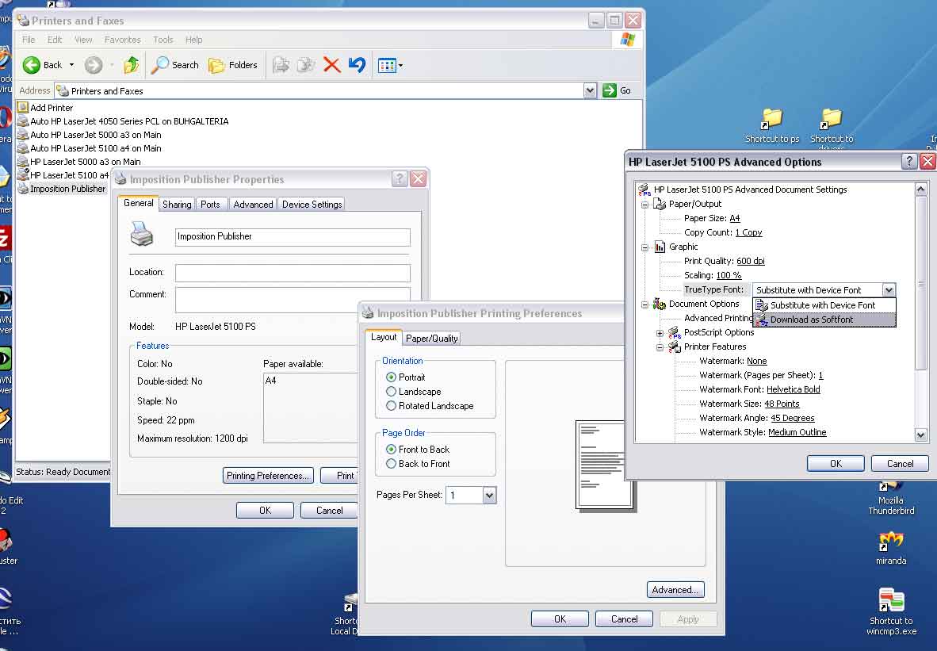Click the Location text field
This screenshot has height=651, width=937.
(293, 273)
